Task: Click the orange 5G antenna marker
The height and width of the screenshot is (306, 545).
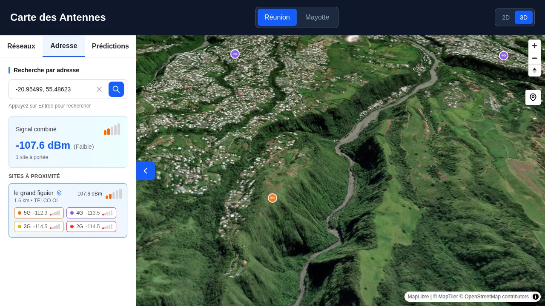Action: [x=272, y=198]
